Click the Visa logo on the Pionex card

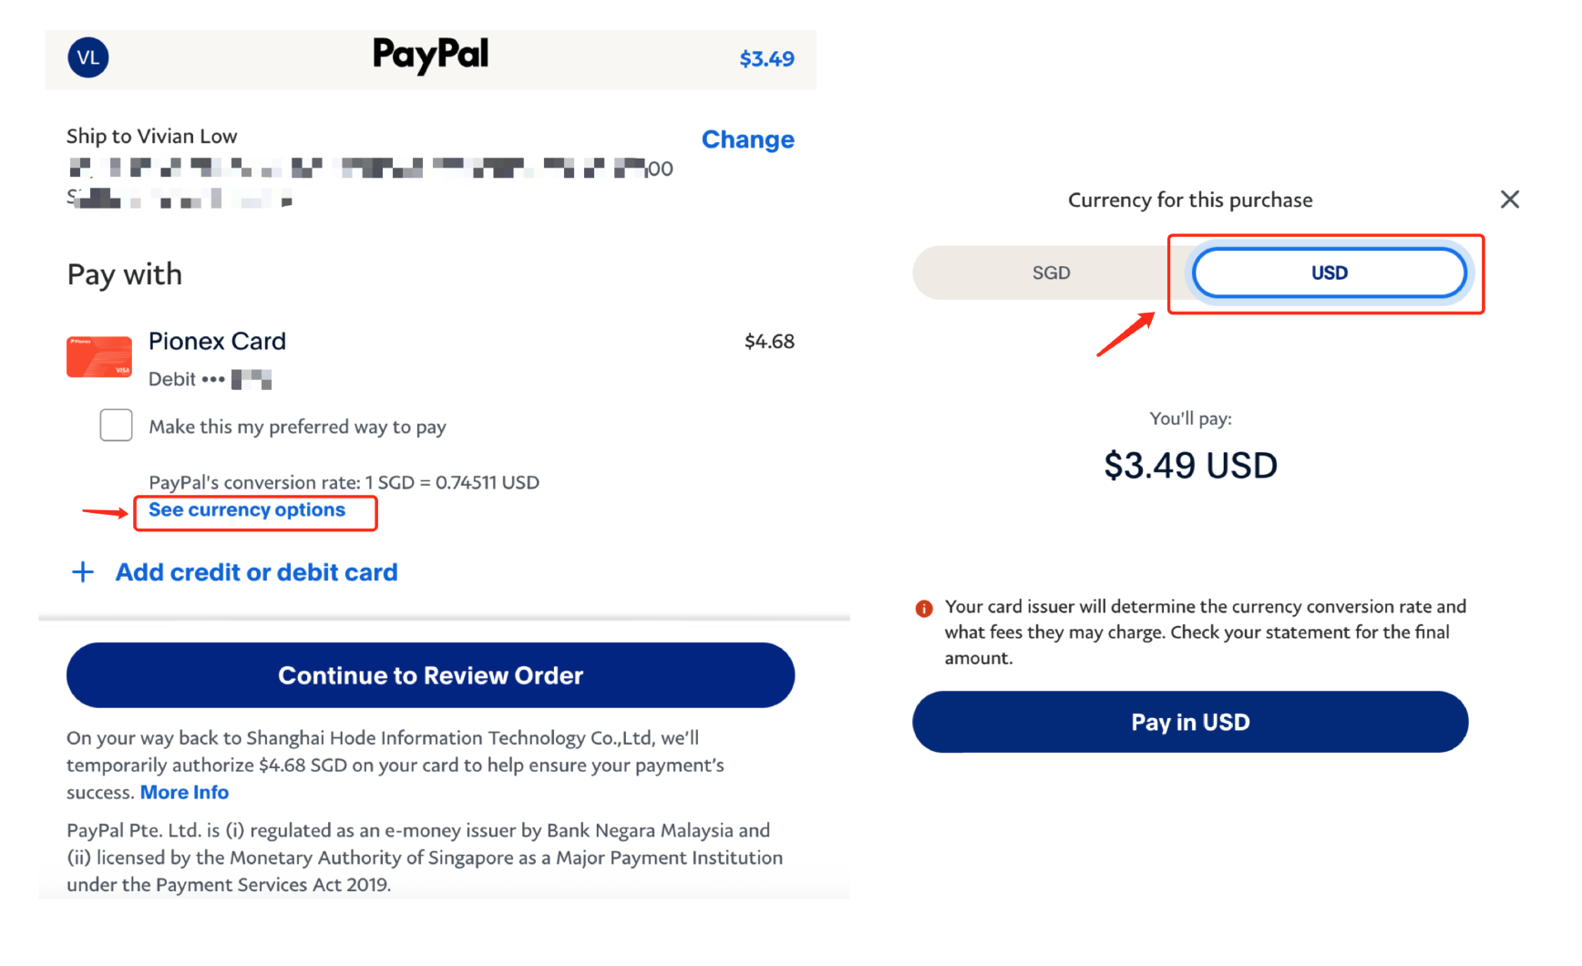(x=121, y=368)
